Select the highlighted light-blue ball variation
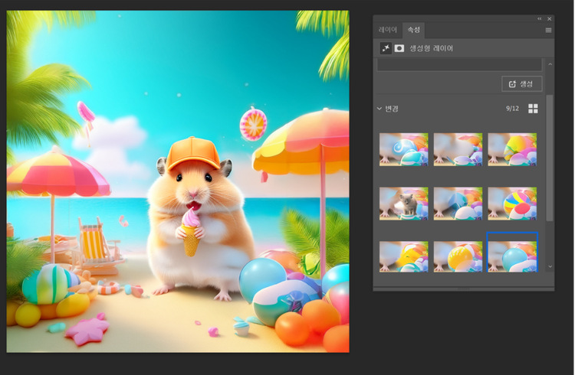Image resolution: width=575 pixels, height=375 pixels. pos(512,253)
